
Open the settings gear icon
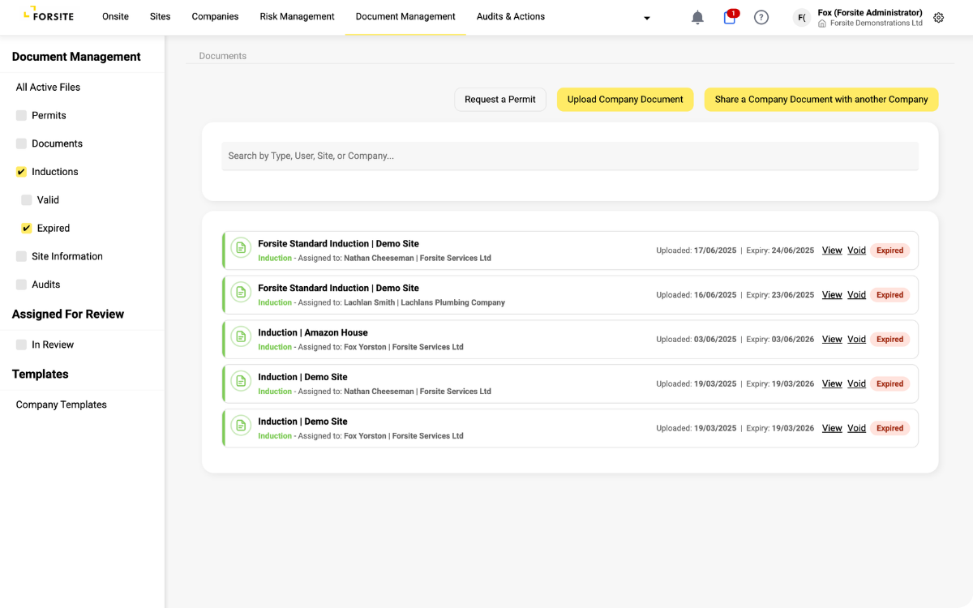[x=938, y=18]
